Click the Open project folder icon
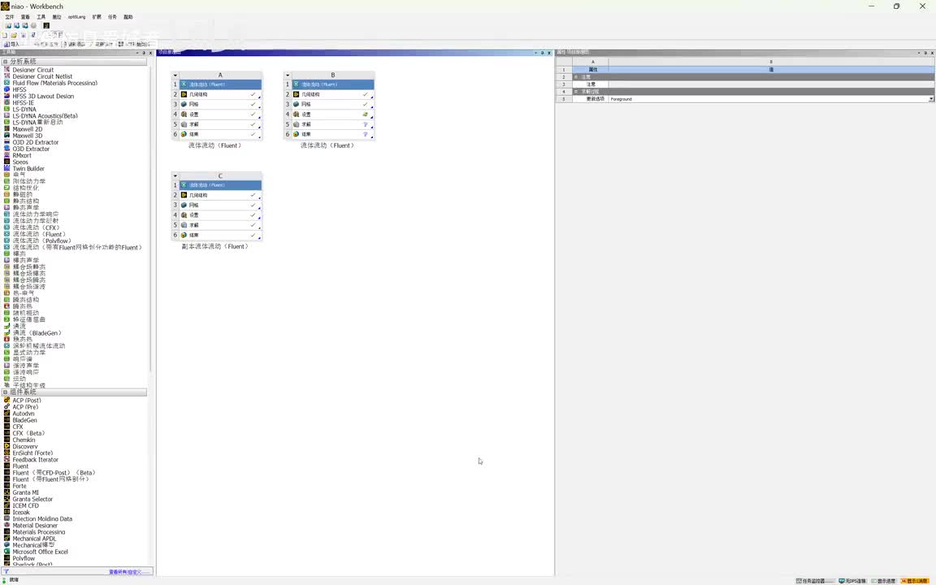 14,35
